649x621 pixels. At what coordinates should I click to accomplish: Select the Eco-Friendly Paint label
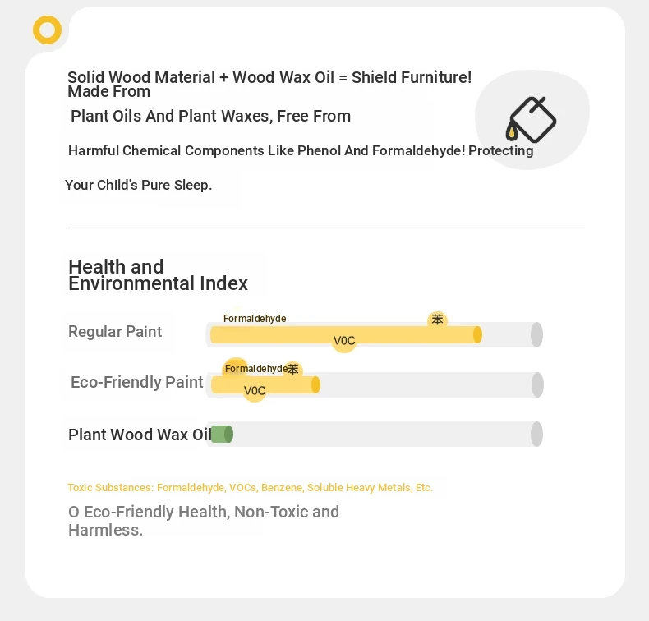point(137,382)
